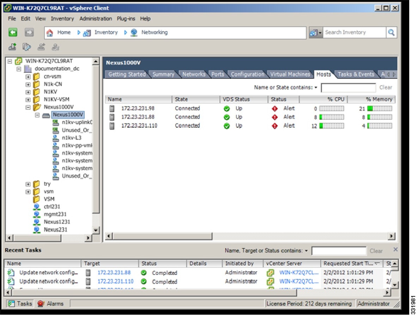This screenshot has height=315, width=417.
Task: Switch to the Ports tab
Action: pyautogui.click(x=218, y=74)
